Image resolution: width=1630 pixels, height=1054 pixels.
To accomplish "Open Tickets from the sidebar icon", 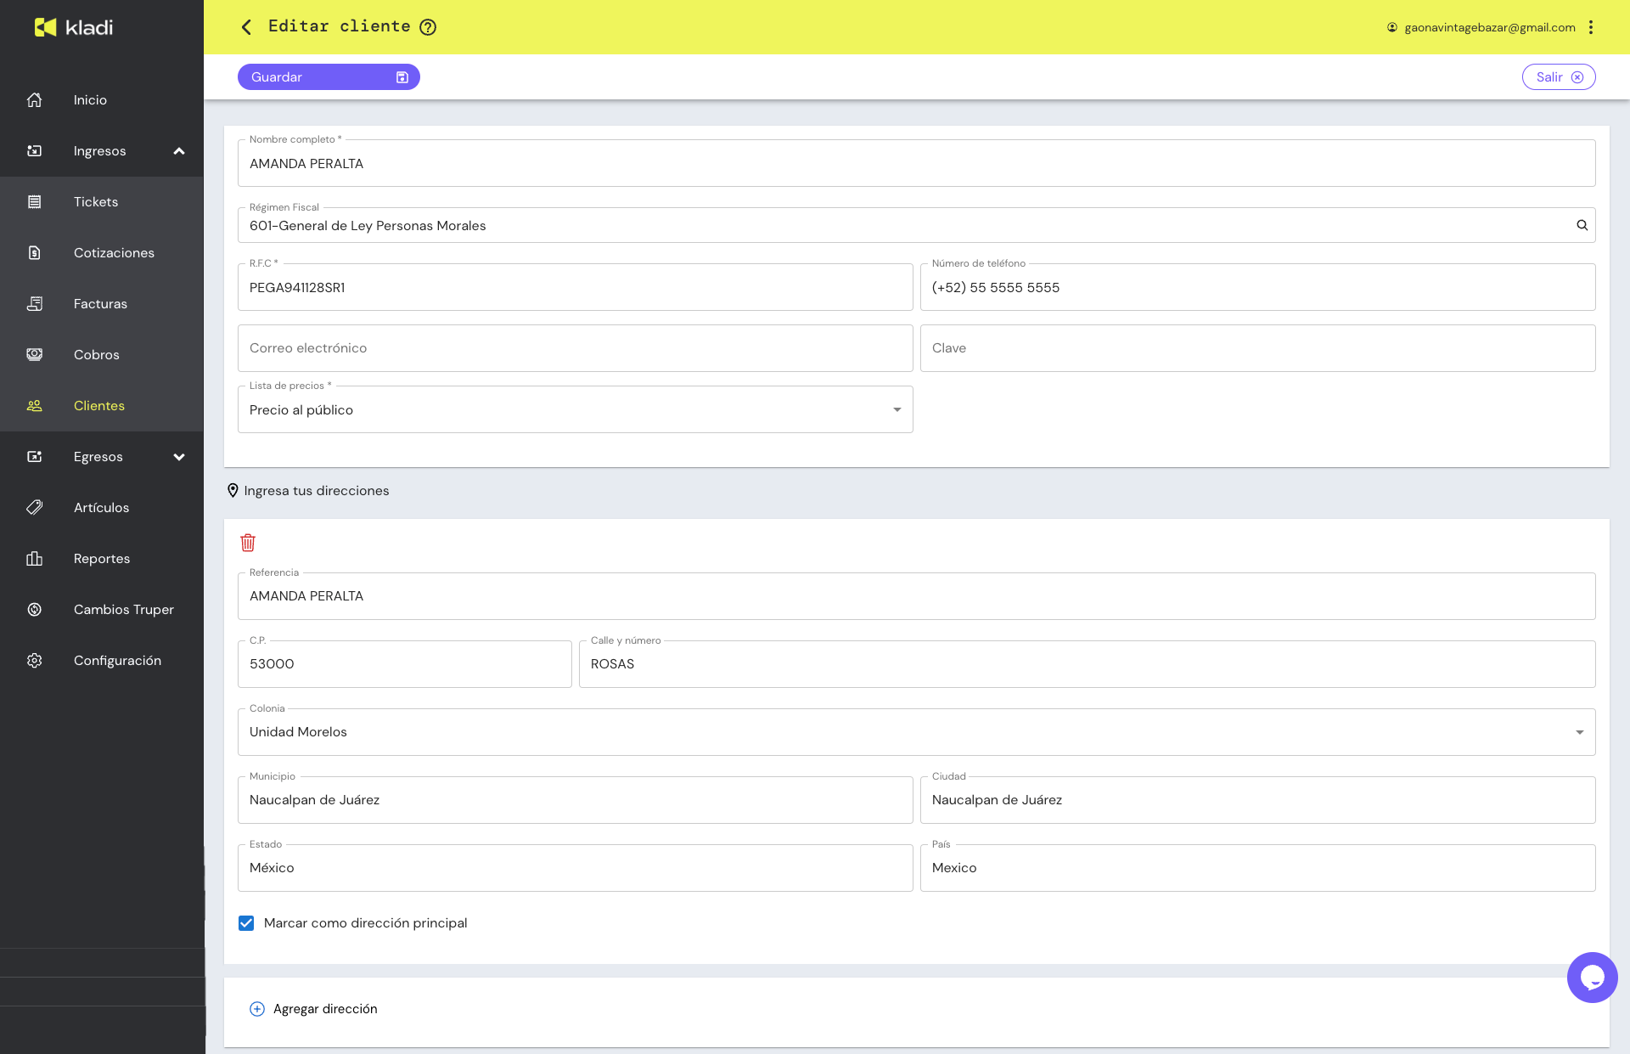I will click(x=34, y=201).
